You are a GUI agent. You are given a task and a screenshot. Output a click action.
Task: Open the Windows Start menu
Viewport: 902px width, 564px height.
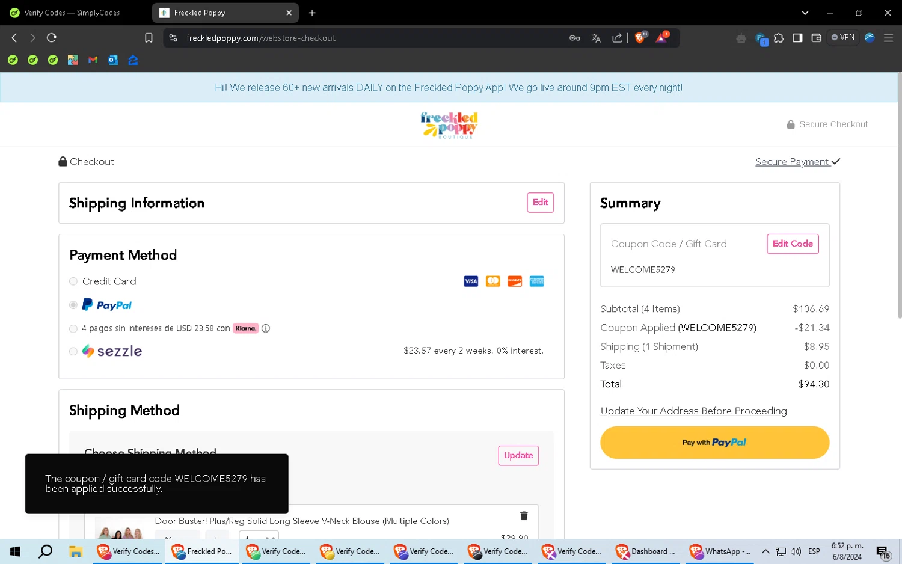(x=15, y=551)
